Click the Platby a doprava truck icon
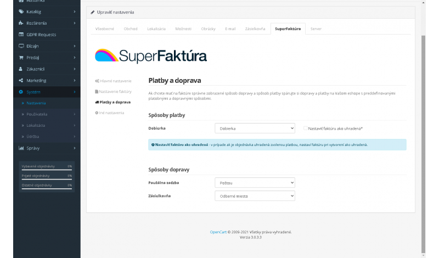Image resolution: width=439 pixels, height=258 pixels. point(97,102)
